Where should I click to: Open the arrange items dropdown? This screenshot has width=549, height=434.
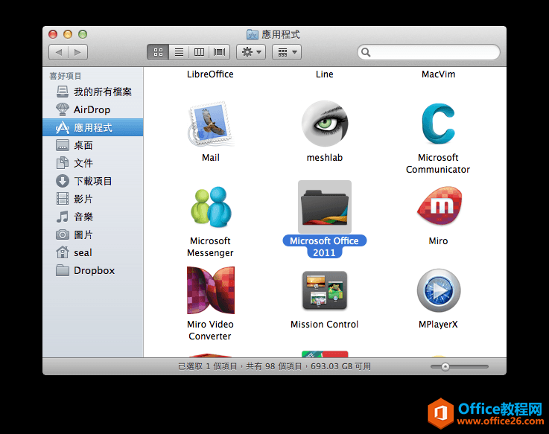287,52
